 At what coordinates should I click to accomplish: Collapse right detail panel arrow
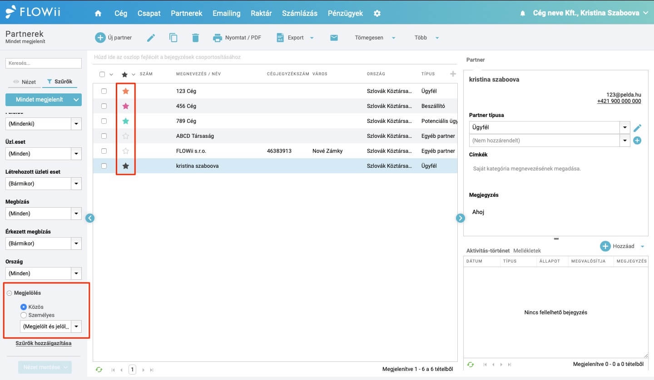461,218
